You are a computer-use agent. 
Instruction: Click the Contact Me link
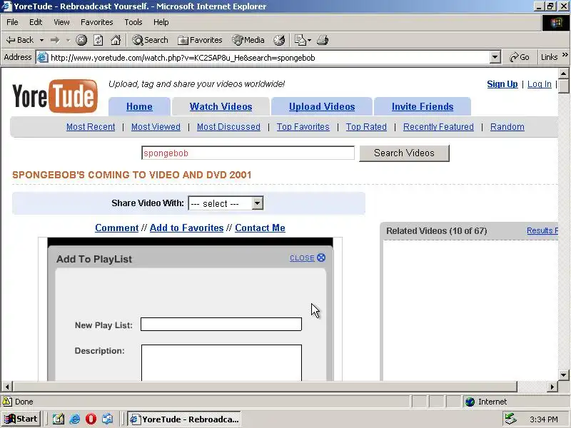[x=260, y=228]
